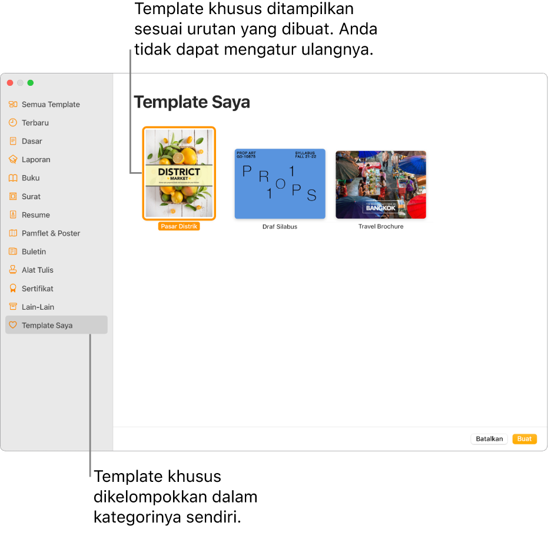Choose the Lain-Lain label
Viewport: 548px width, 533px height.
(38, 307)
